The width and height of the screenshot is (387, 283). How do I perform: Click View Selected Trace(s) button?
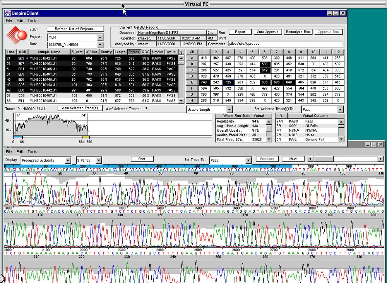pyautogui.click(x=80, y=108)
